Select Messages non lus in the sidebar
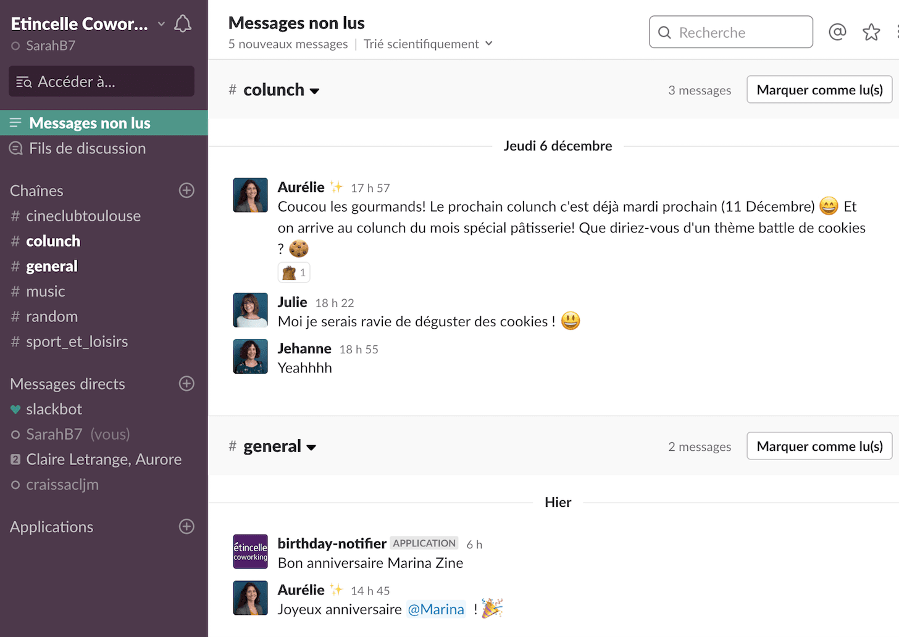 89,123
